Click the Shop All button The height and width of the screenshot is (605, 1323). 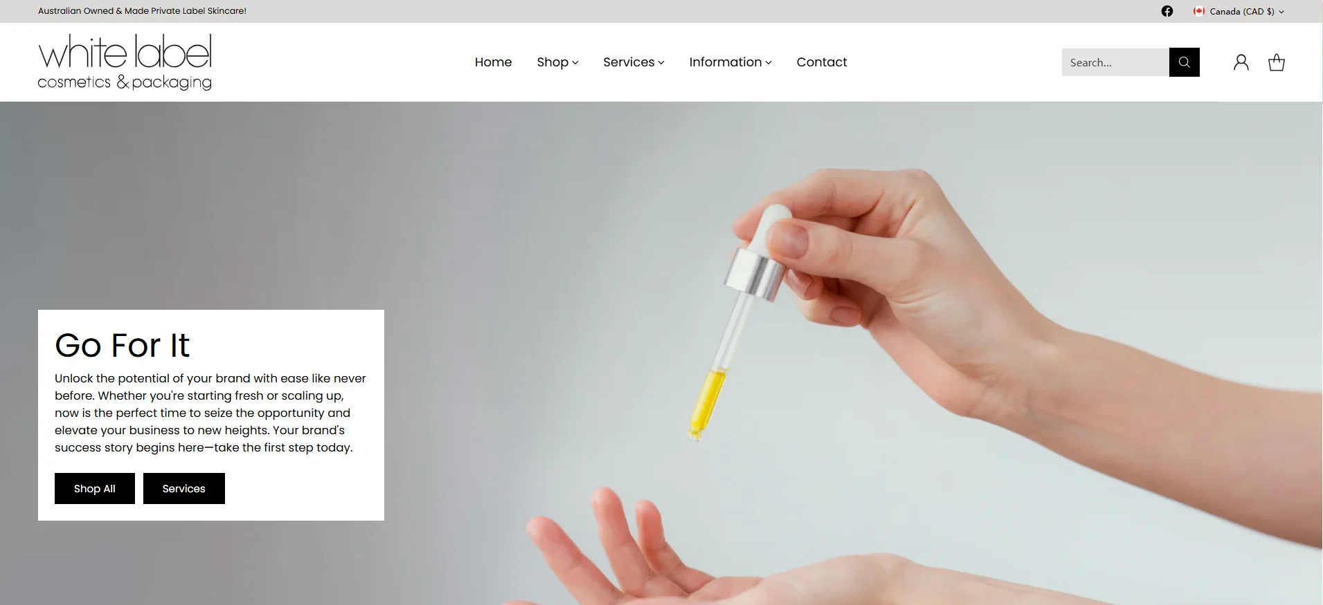95,488
